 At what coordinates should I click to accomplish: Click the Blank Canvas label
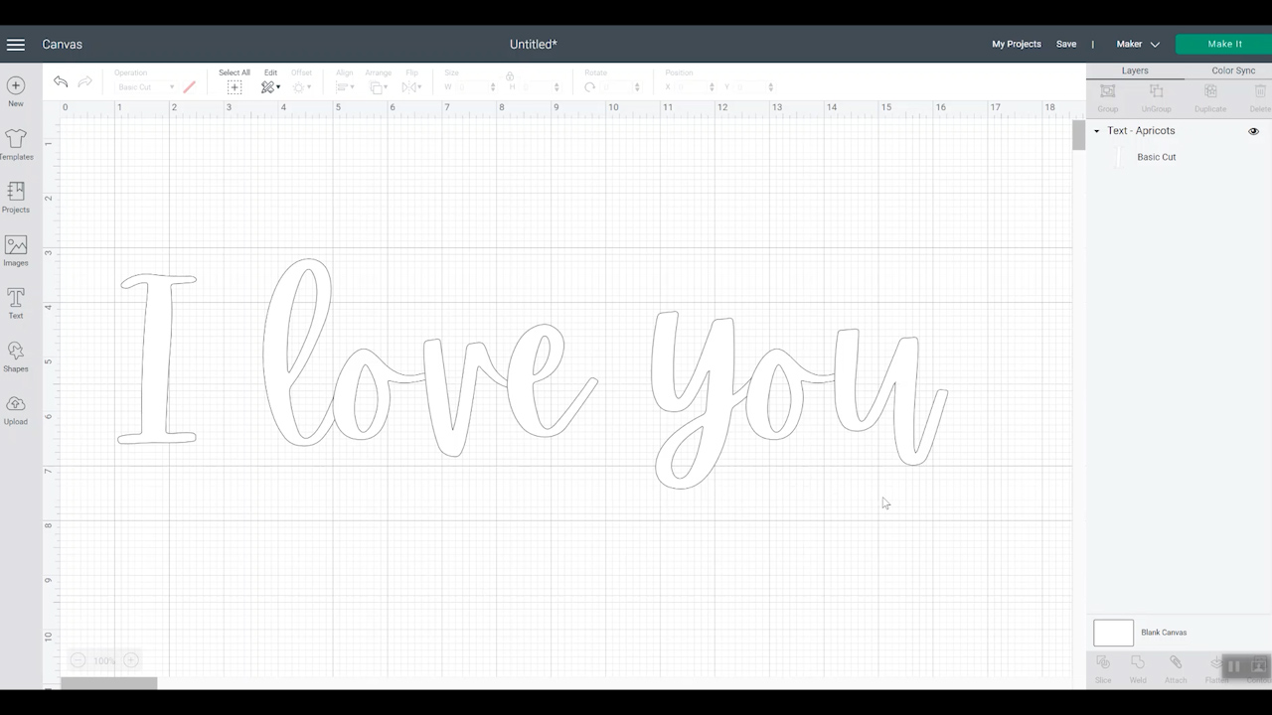(1164, 633)
